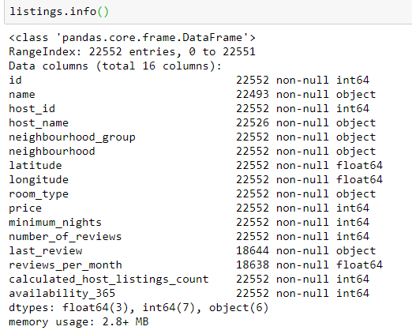Click the 'price' column name
The width and height of the screenshot is (412, 334).
tap(25, 208)
